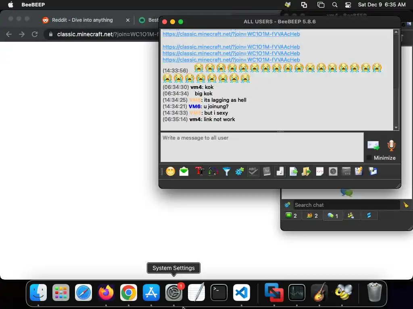Select the Reddit browser tab
This screenshot has height=309, width=413.
tap(82, 20)
